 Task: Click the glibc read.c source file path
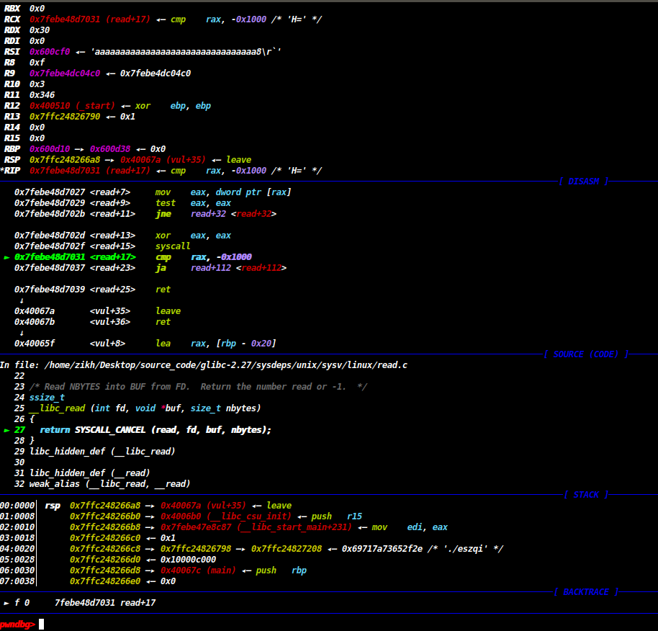[225, 365]
